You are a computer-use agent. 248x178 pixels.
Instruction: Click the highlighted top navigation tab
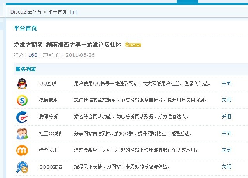coord(187,2)
